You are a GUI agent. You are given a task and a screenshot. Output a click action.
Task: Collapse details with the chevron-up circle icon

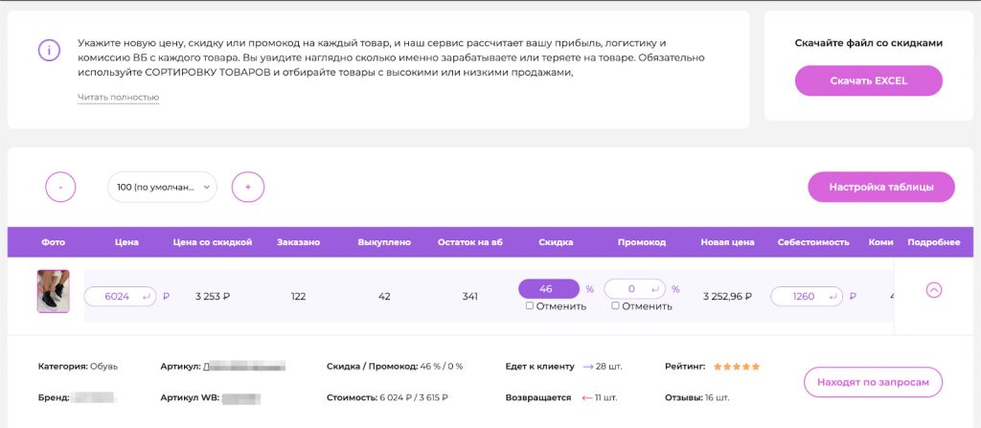pyautogui.click(x=933, y=290)
